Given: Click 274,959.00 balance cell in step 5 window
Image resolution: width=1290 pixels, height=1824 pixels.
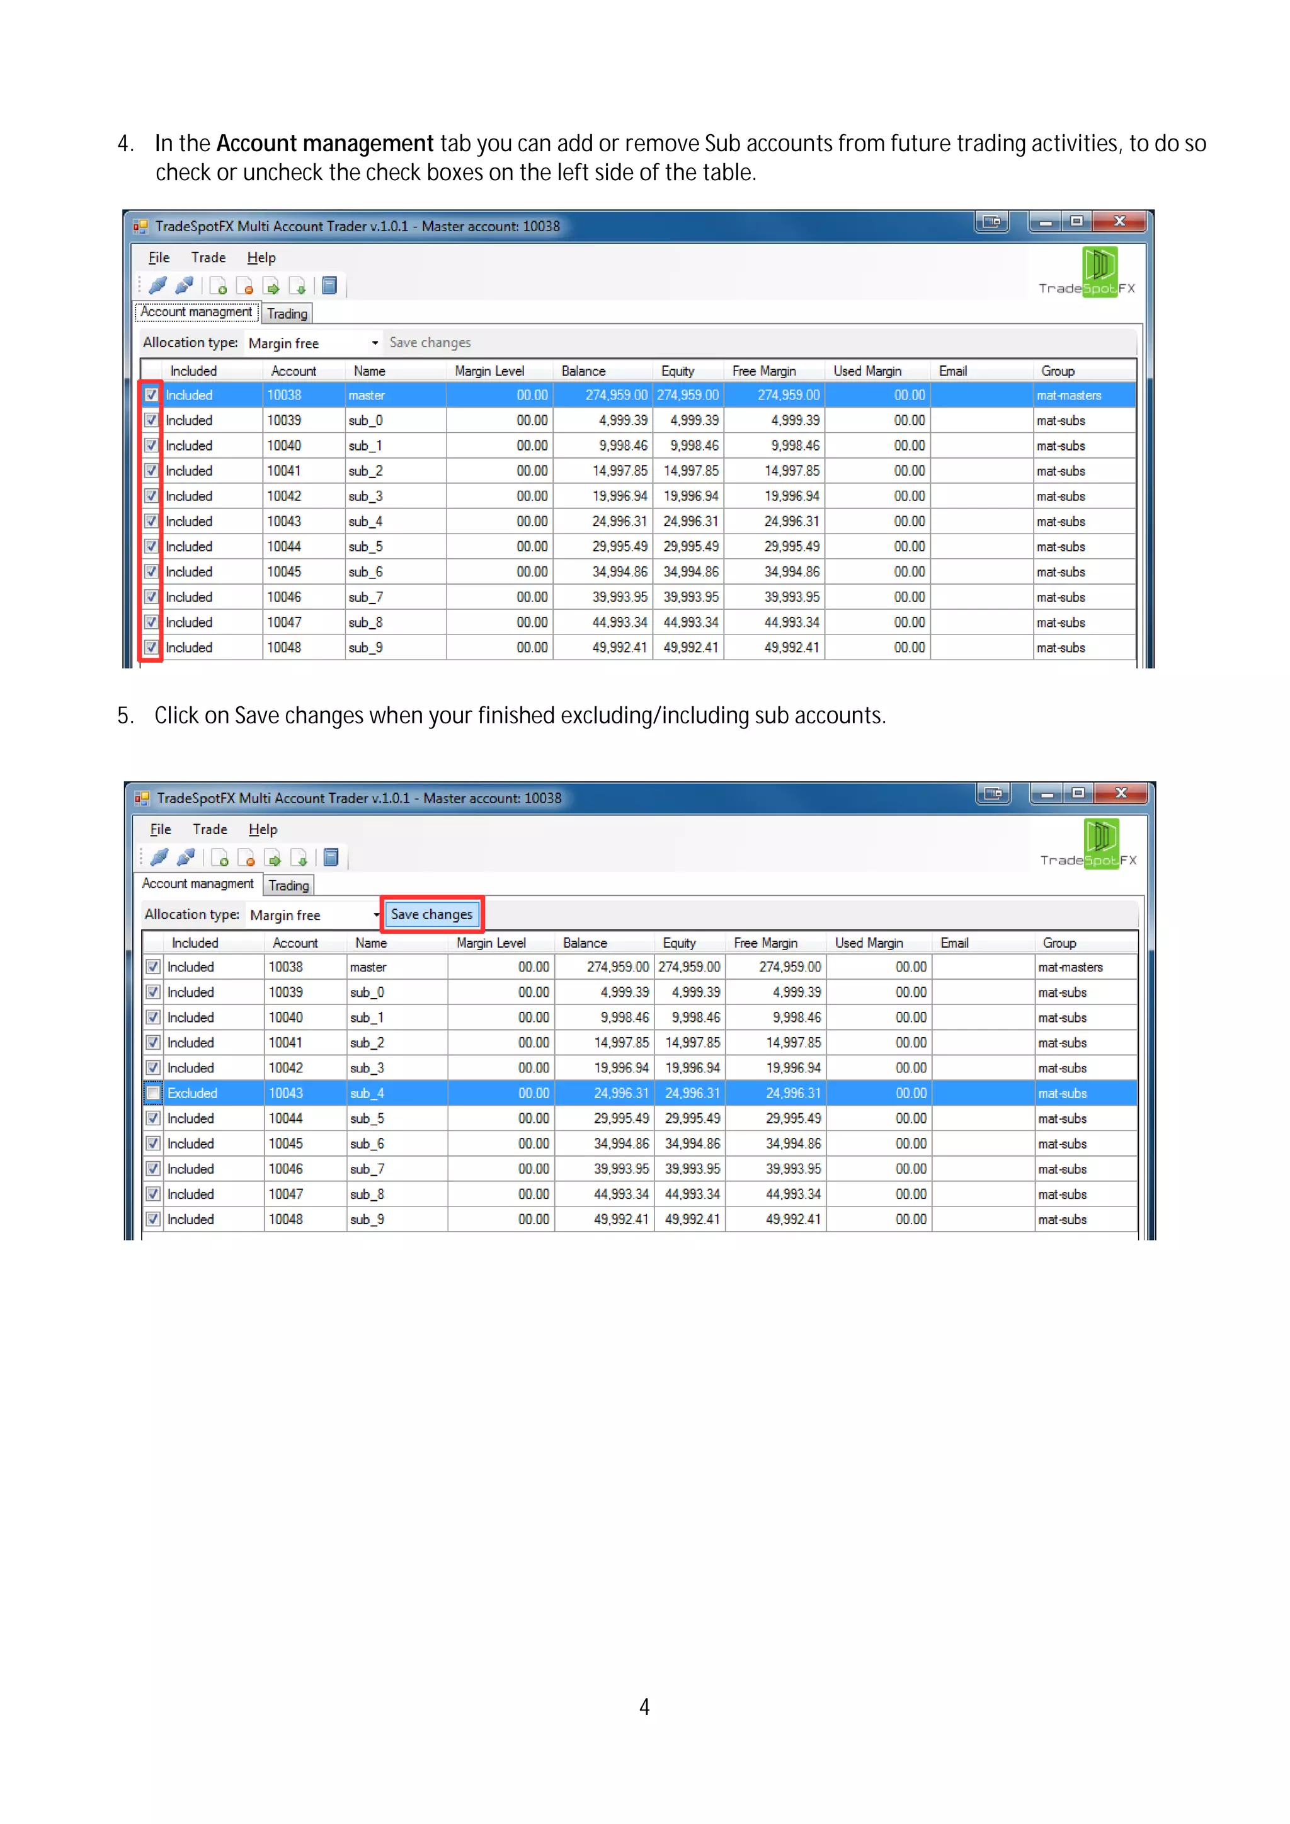Looking at the screenshot, I should coord(605,967).
